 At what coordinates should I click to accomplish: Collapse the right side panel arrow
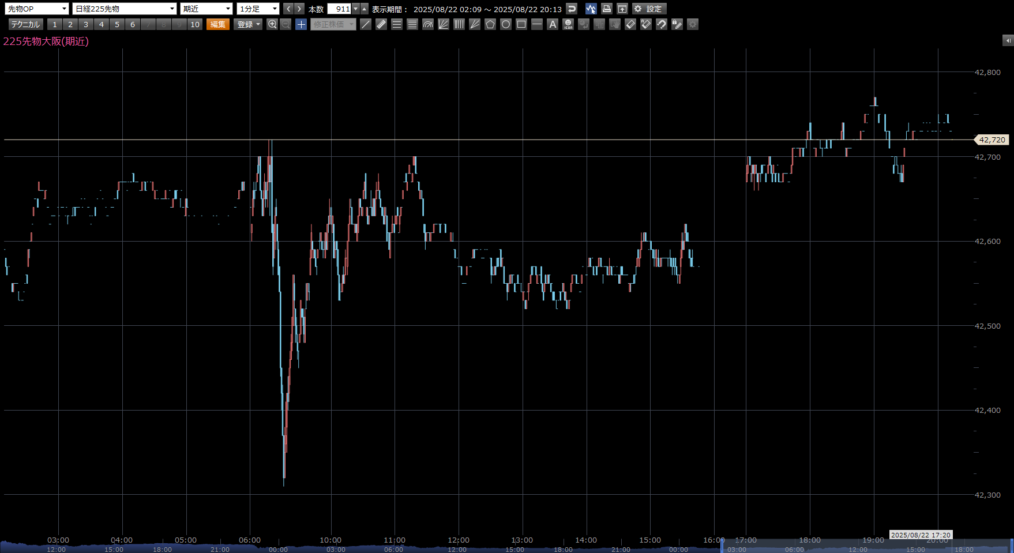click(1008, 40)
